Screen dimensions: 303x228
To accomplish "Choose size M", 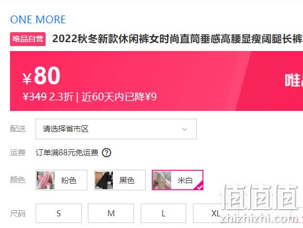I will click(111, 214).
